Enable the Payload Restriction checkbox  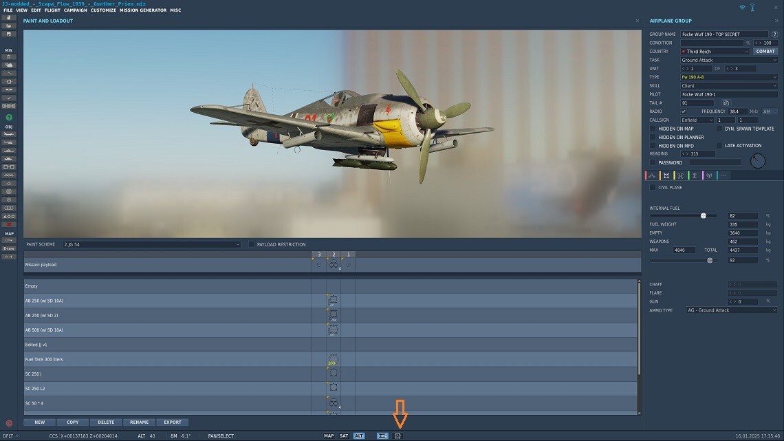252,244
